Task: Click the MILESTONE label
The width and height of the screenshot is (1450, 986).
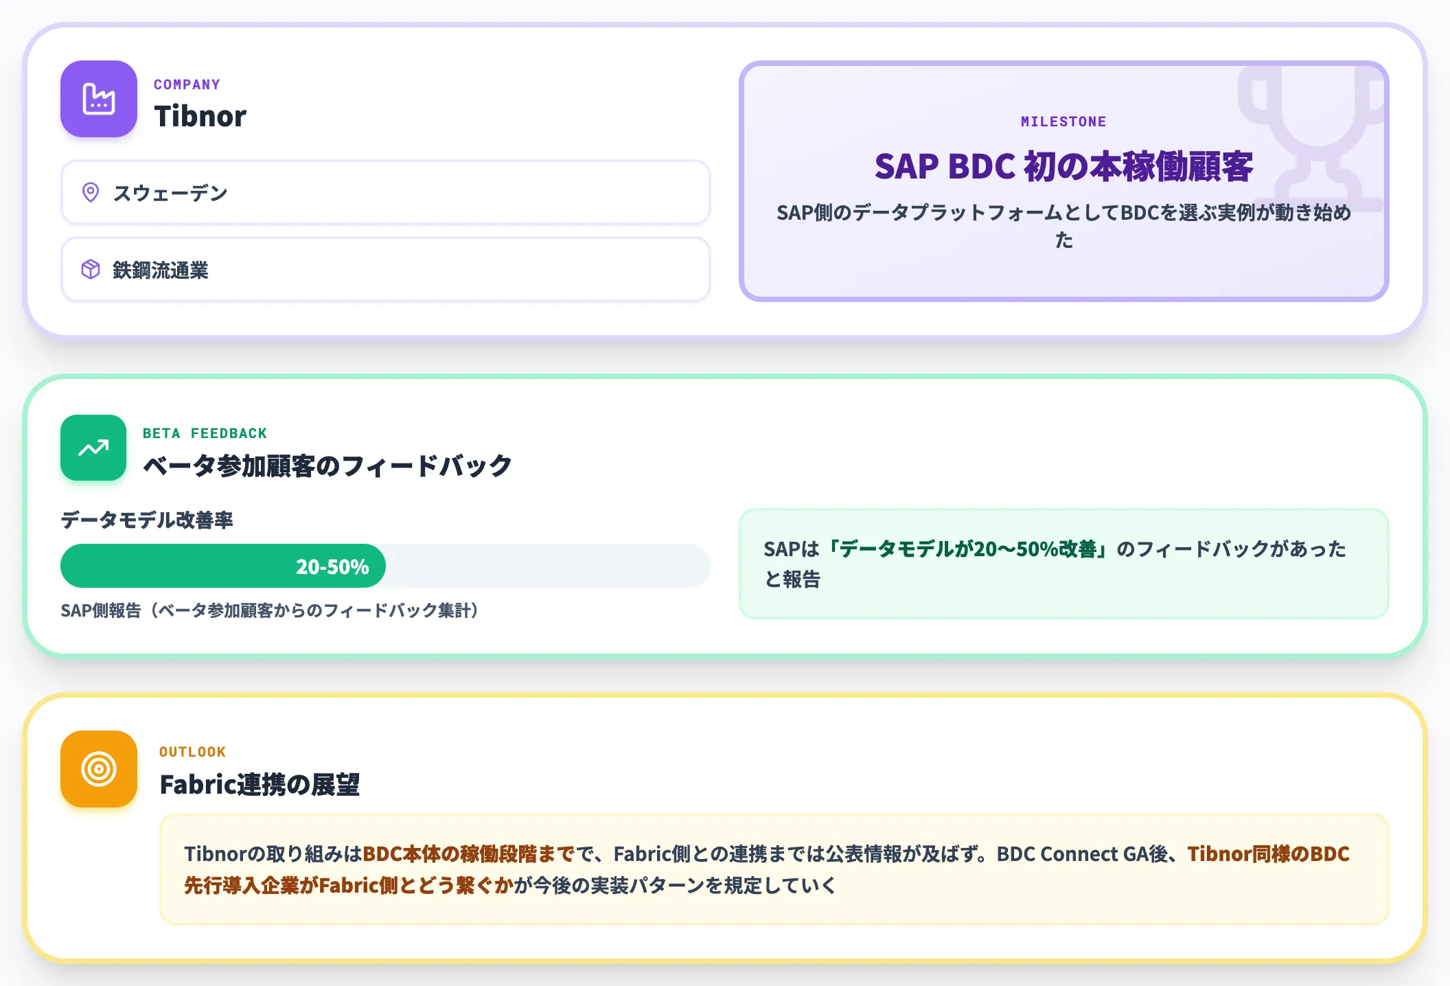Action: click(x=1063, y=122)
